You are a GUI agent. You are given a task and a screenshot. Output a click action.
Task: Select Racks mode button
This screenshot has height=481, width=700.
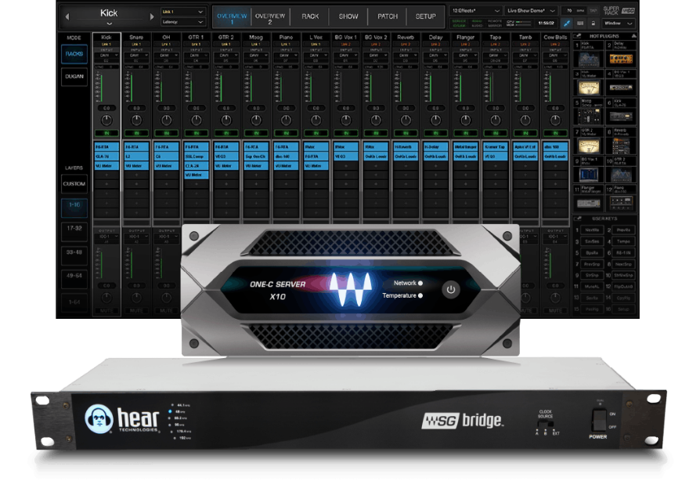[x=74, y=54]
